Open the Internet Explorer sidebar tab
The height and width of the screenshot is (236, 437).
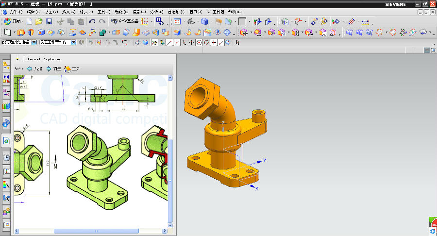pyautogui.click(x=6, y=141)
